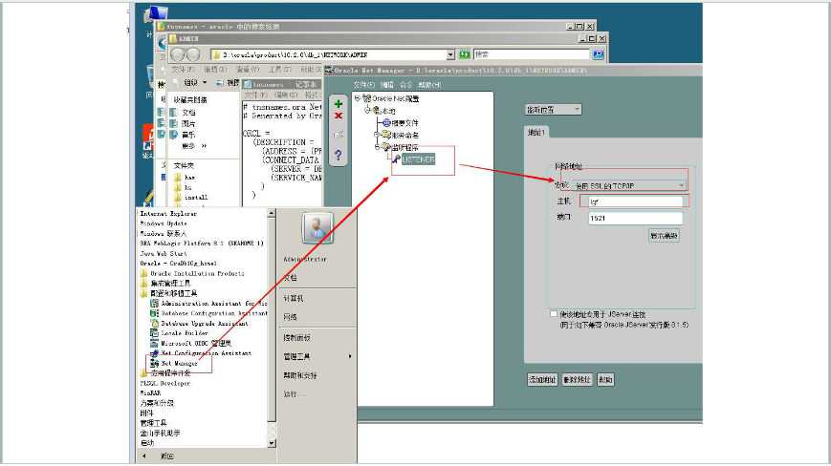Expand the 服务命名 tree node
The width and height of the screenshot is (831, 466).
coord(377,135)
